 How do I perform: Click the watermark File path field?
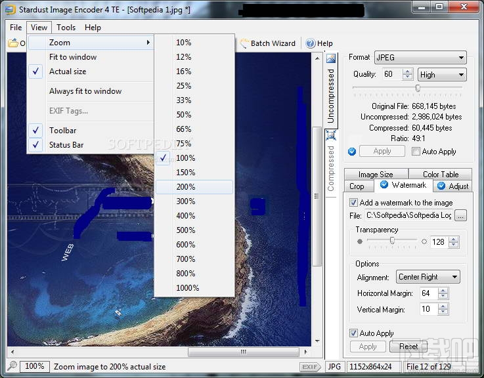pyautogui.click(x=408, y=215)
